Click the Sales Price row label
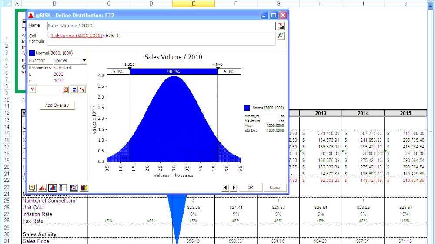The height and width of the screenshot is (244, 435). tap(36, 241)
